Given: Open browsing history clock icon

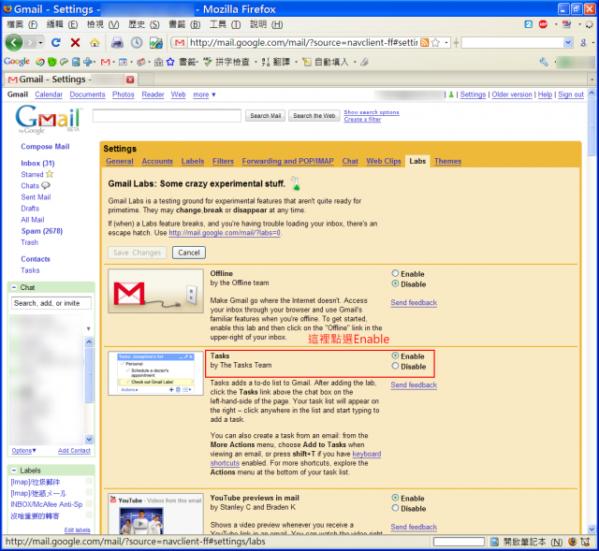Looking at the screenshot, I should (x=137, y=42).
